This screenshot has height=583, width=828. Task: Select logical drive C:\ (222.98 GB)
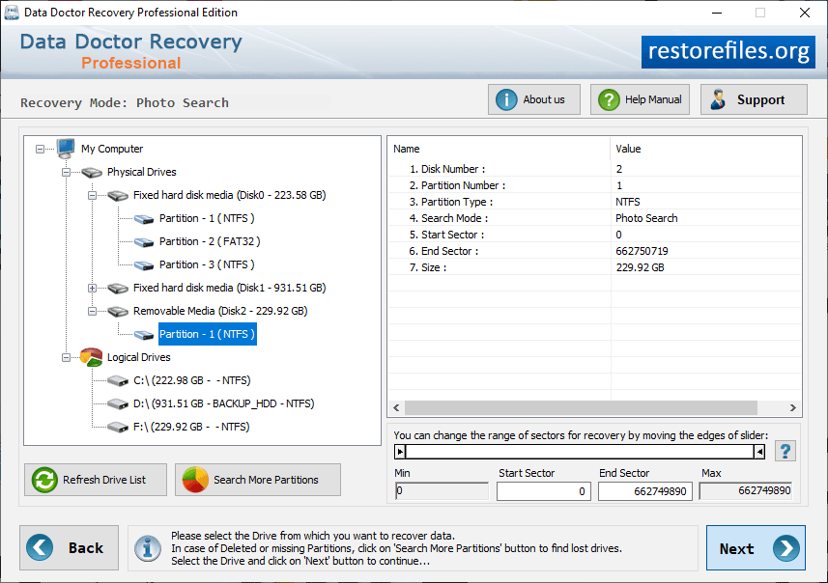[191, 380]
